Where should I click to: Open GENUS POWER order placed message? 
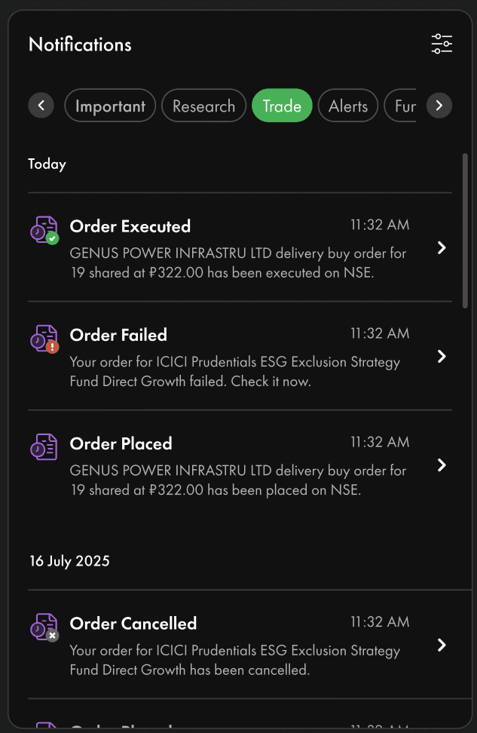point(238,480)
